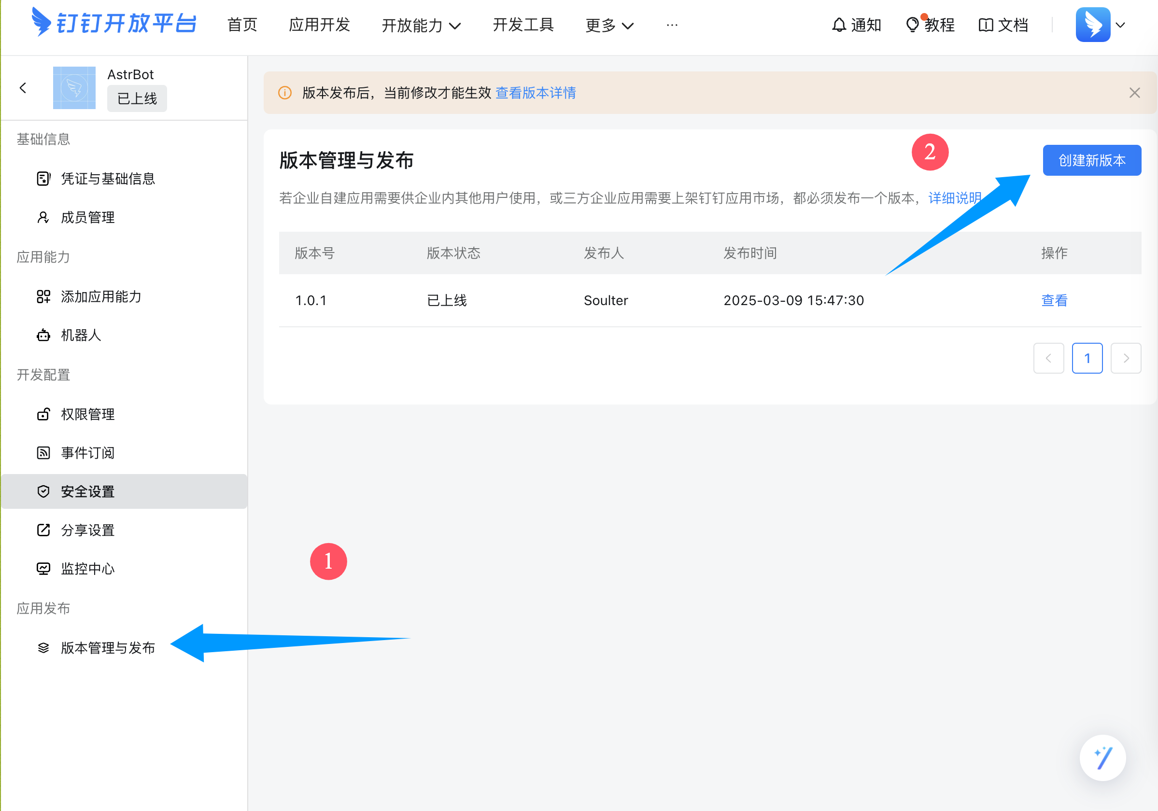This screenshot has width=1158, height=811.
Task: Select the security settings shield icon
Action: [43, 491]
